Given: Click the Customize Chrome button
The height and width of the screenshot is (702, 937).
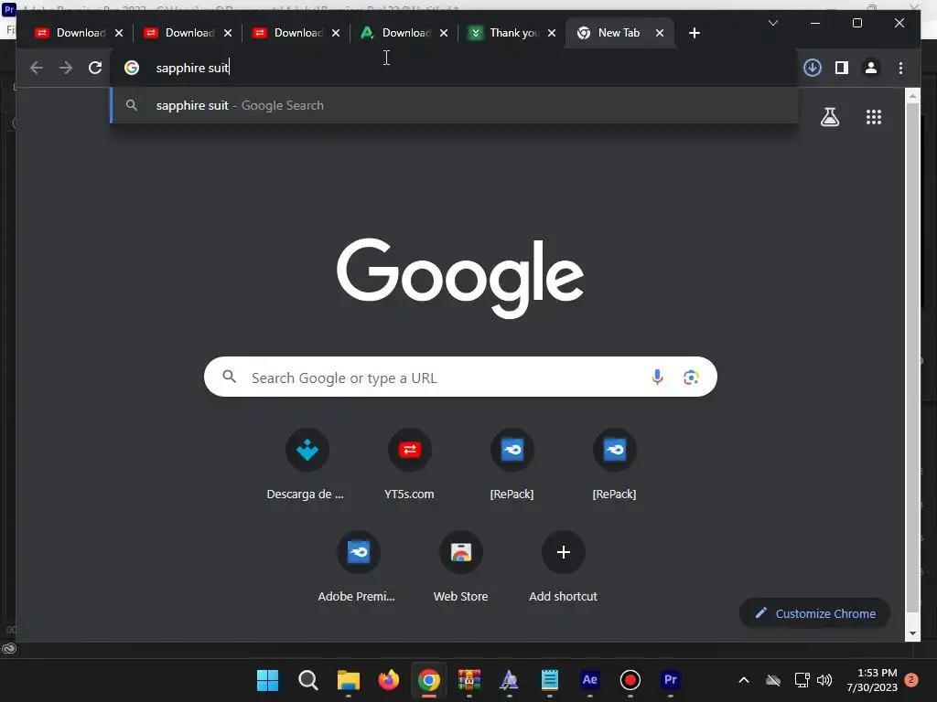Looking at the screenshot, I should pyautogui.click(x=814, y=613).
